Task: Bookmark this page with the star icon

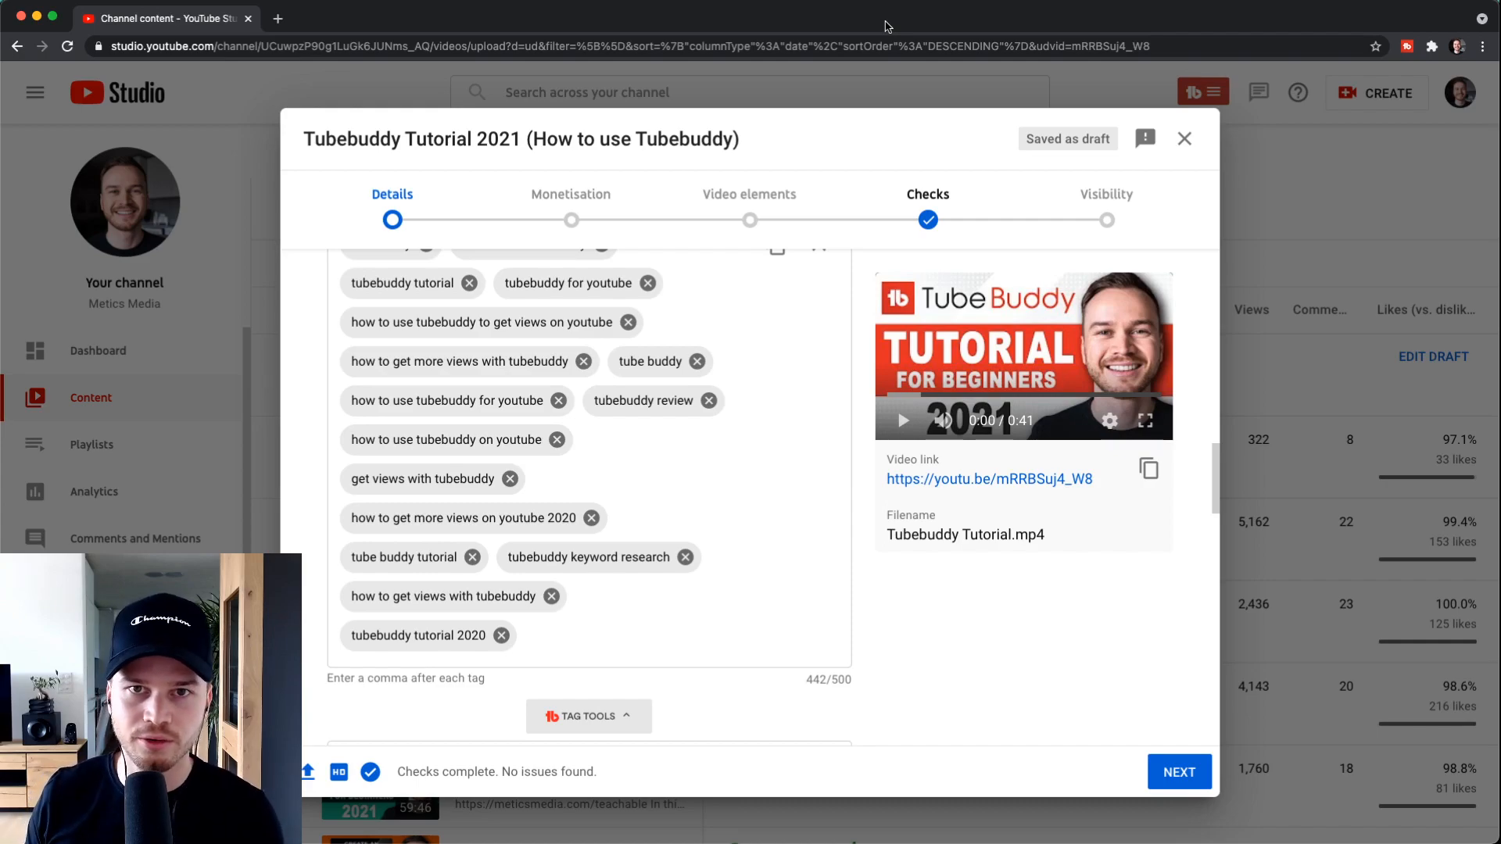Action: click(1375, 46)
